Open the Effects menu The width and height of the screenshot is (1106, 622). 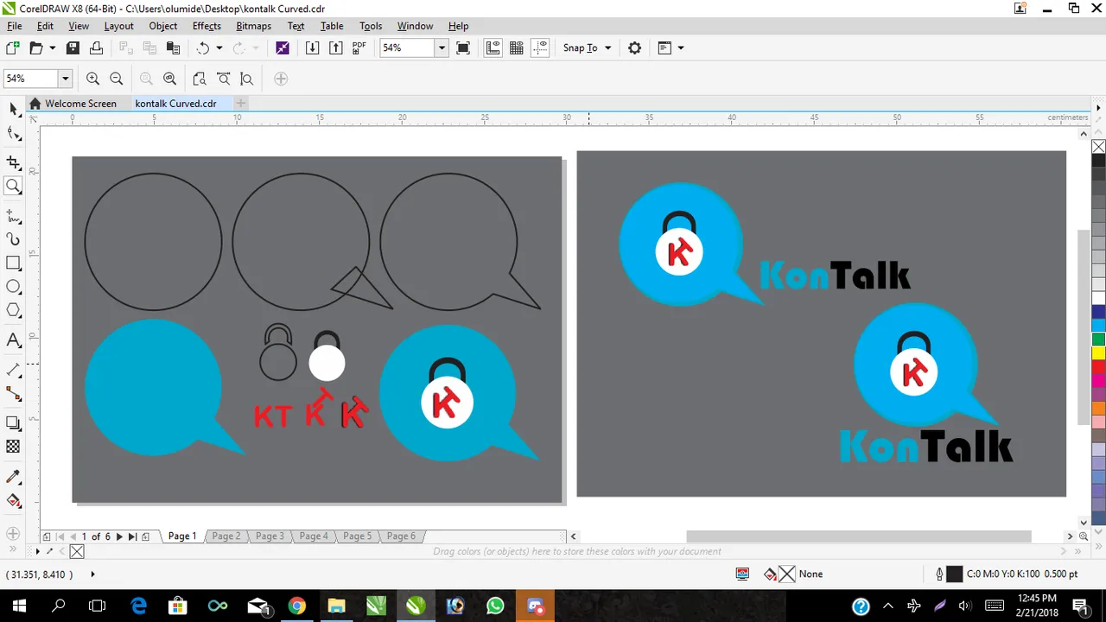[207, 26]
